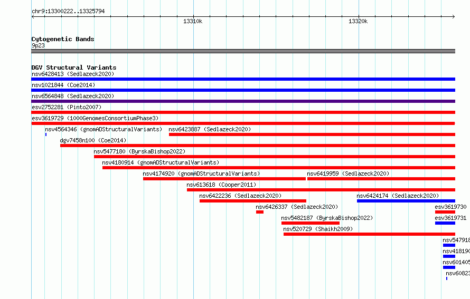Open the esv3619731 variant label
The image size is (470, 299).
point(450,218)
